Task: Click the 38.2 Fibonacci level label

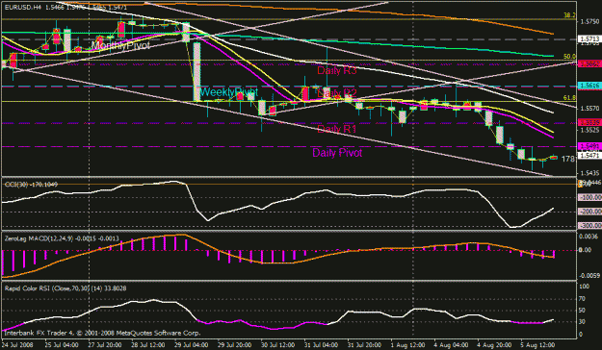Action: (569, 15)
